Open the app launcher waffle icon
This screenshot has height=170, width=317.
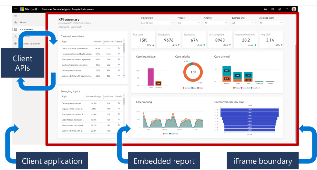pos(15,9)
